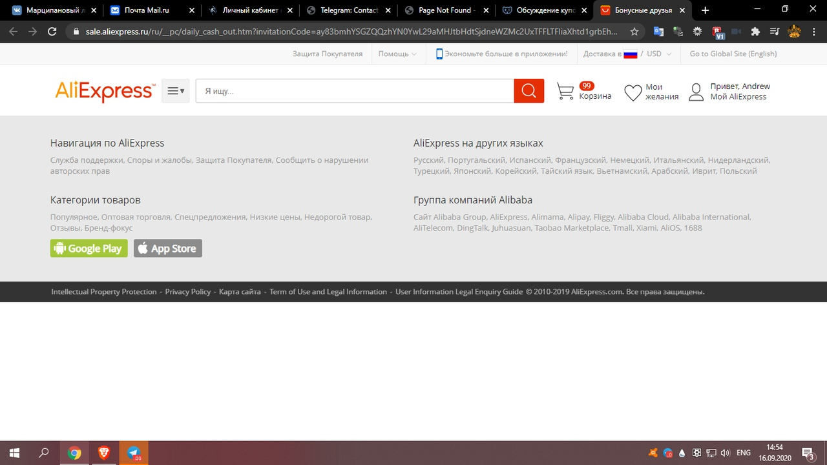Image resolution: width=827 pixels, height=465 pixels.
Task: Open the media control playlist icon
Action: [x=775, y=32]
